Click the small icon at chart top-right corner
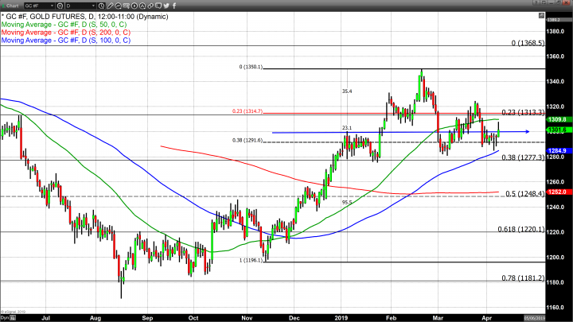The height and width of the screenshot is (322, 573). click(x=541, y=15)
